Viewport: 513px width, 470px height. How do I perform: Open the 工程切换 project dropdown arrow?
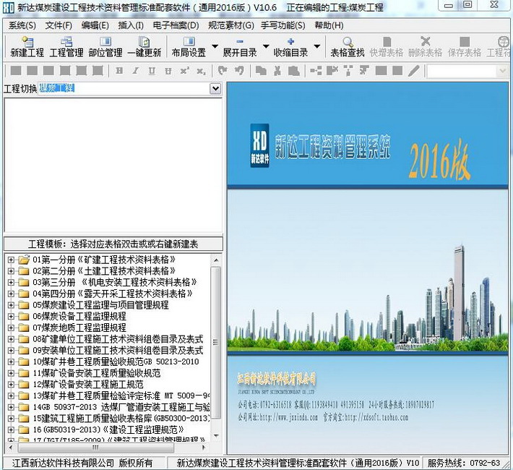(215, 88)
